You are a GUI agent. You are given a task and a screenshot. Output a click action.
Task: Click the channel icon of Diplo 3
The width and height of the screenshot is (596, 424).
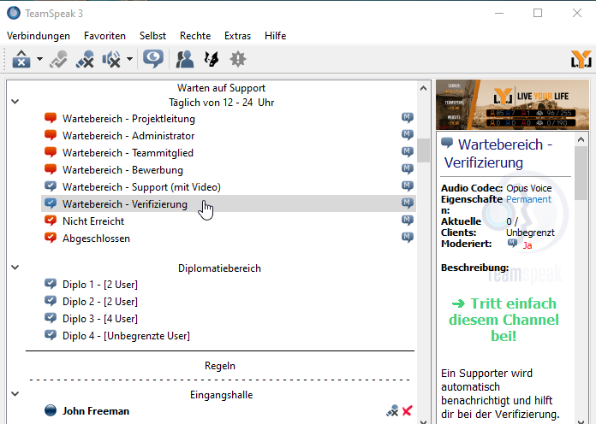coord(51,318)
